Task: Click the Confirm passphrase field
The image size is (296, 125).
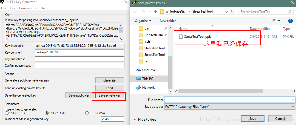Action: 80,66
